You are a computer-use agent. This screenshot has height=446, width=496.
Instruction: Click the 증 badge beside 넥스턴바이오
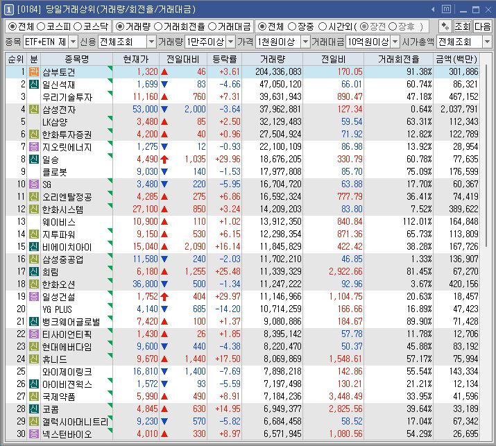pos(34,434)
